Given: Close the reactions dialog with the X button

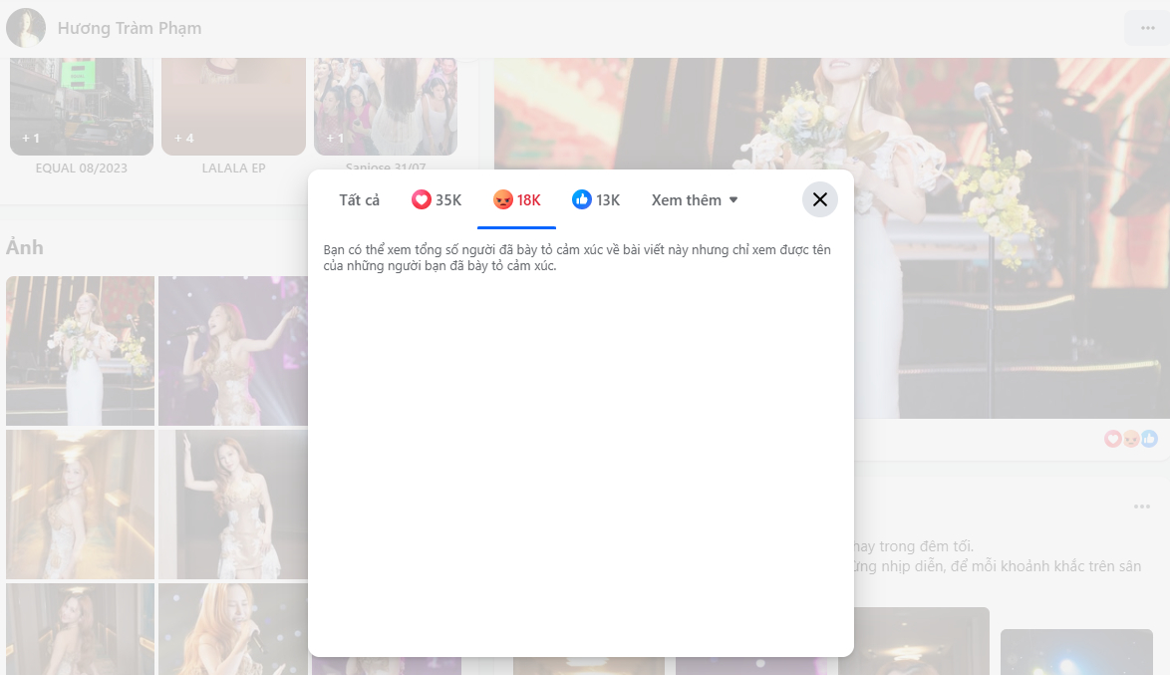Looking at the screenshot, I should (x=819, y=199).
